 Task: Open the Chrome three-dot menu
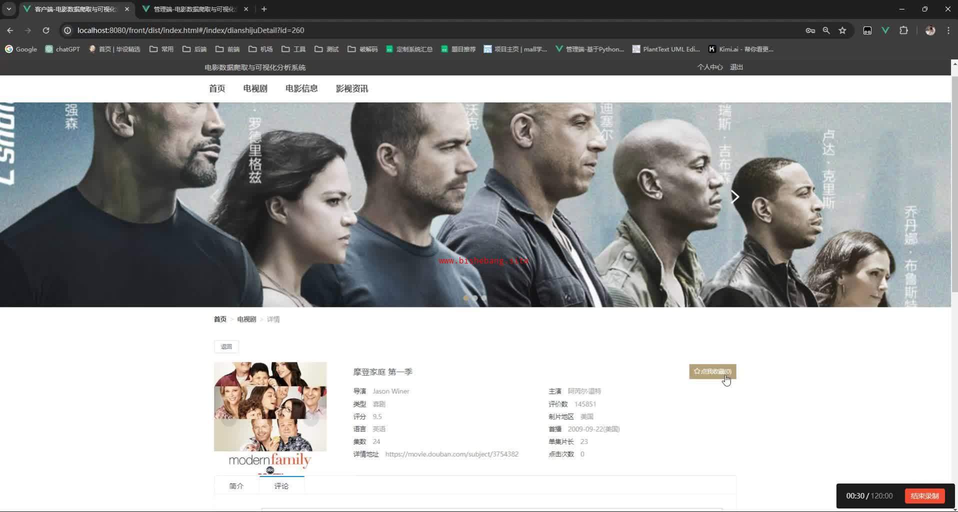[x=948, y=30]
